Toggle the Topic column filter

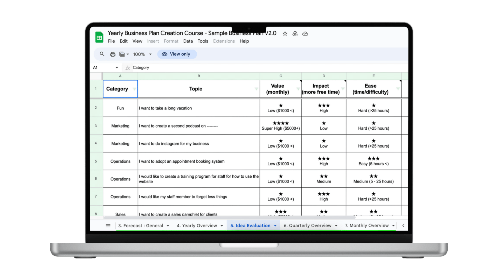pos(256,89)
